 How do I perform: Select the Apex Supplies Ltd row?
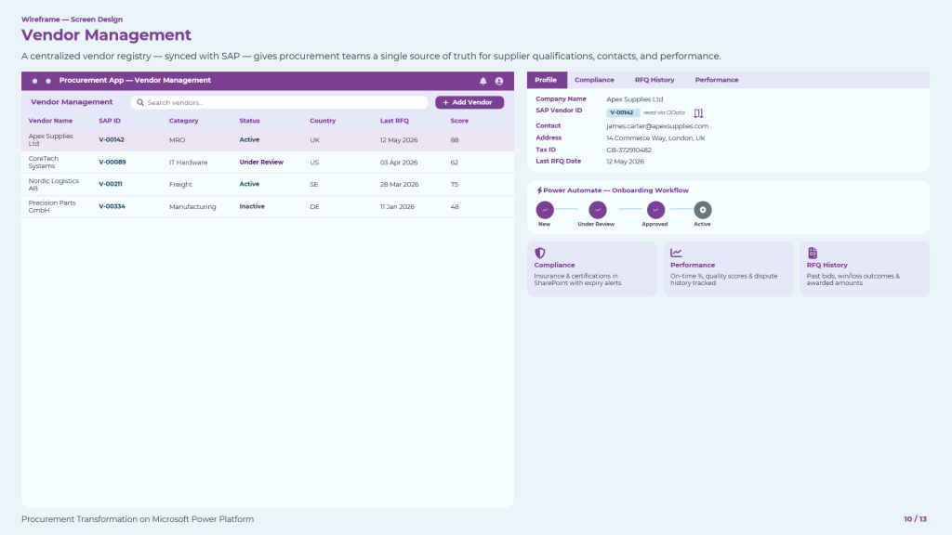[x=268, y=140]
